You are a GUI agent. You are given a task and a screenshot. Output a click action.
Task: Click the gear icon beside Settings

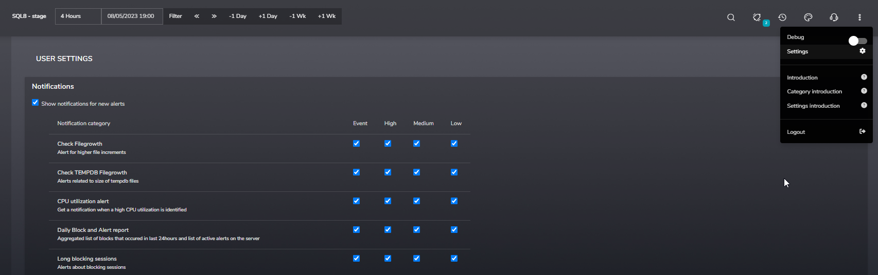pyautogui.click(x=863, y=51)
